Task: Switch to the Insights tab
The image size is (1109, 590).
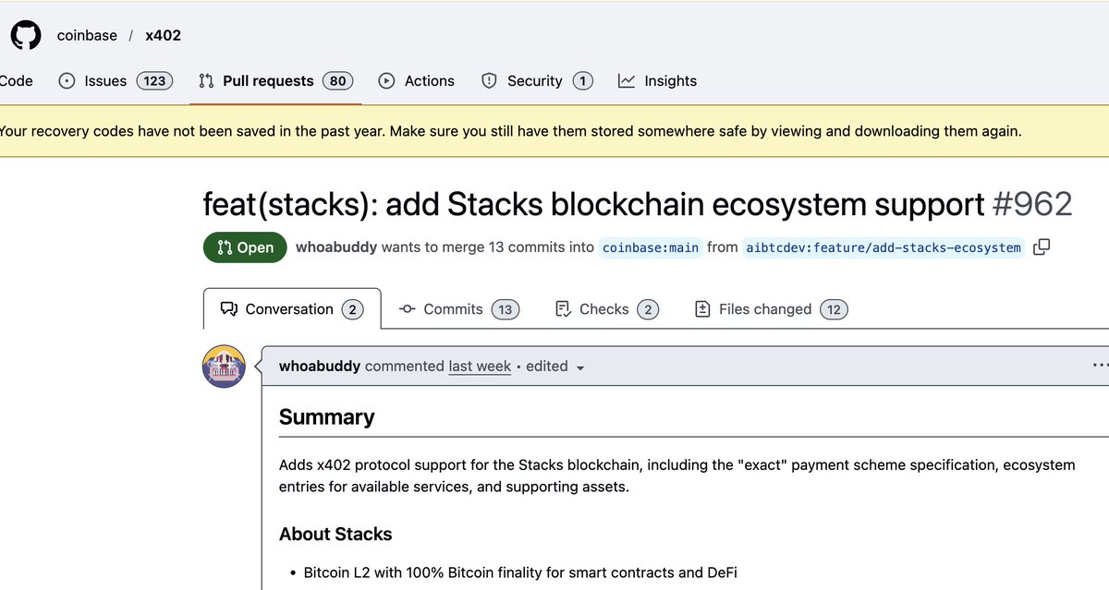Action: click(x=657, y=81)
